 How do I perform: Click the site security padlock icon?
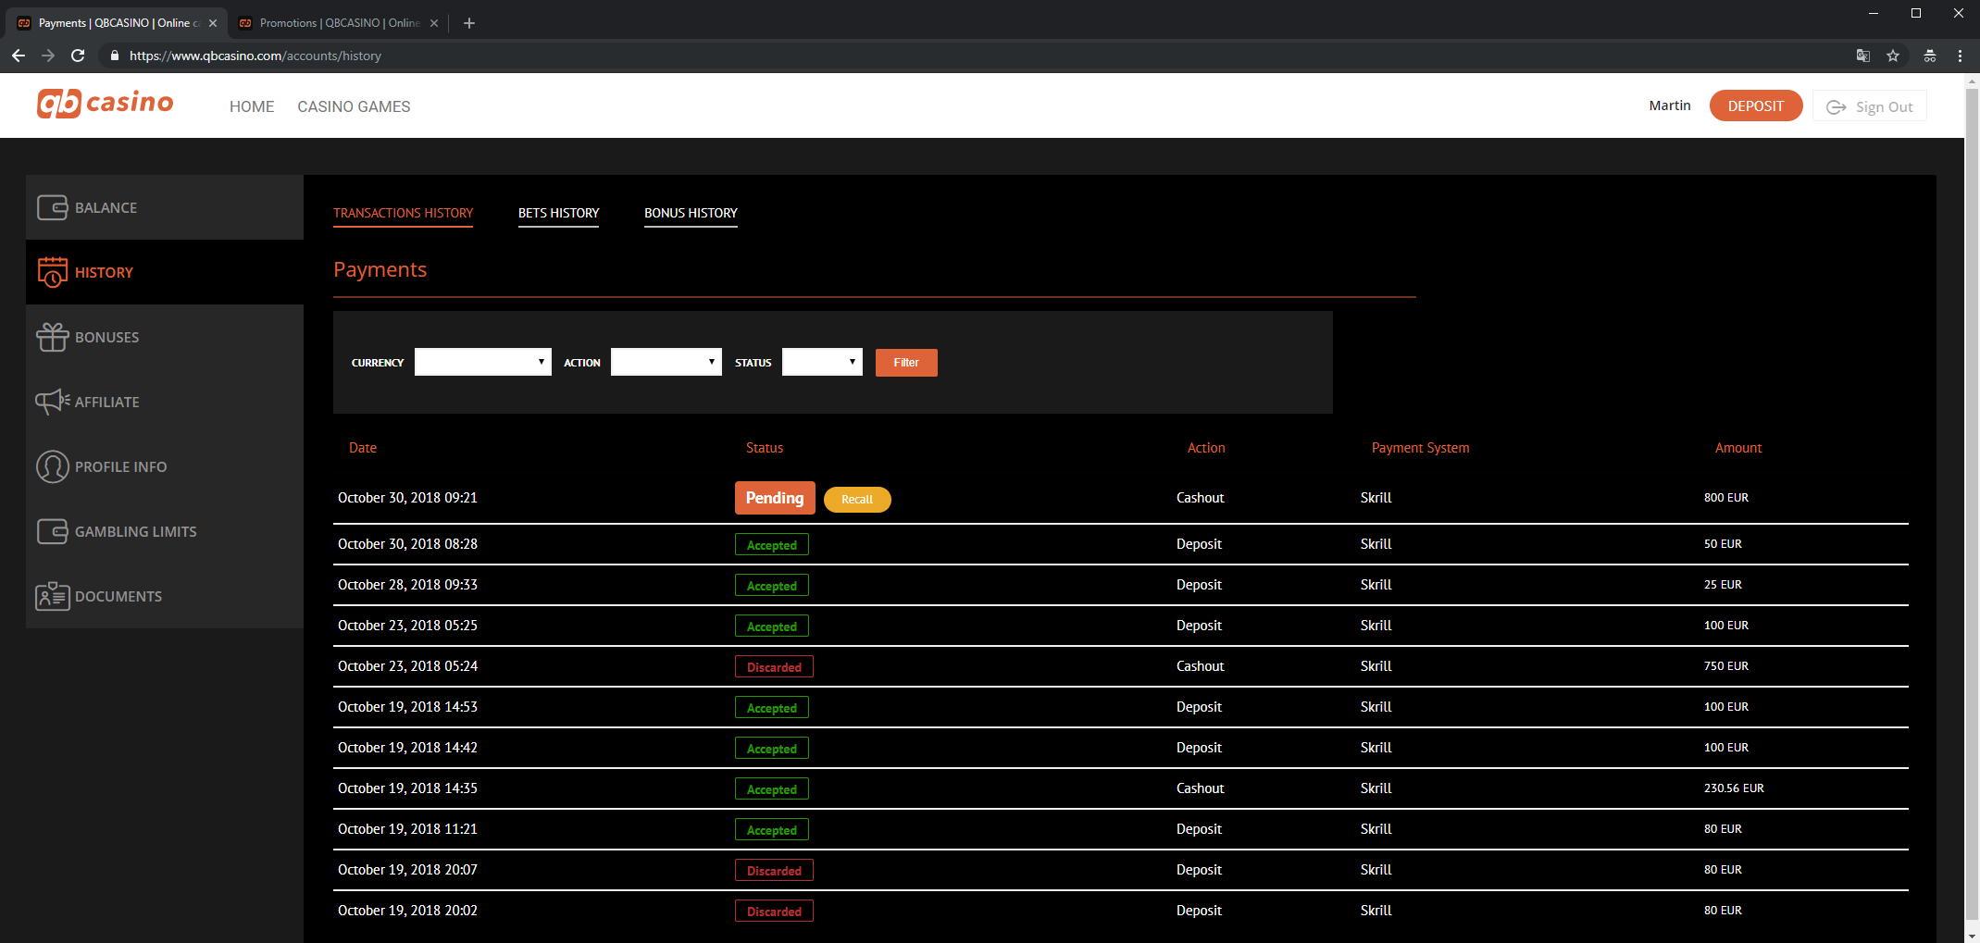click(x=115, y=56)
